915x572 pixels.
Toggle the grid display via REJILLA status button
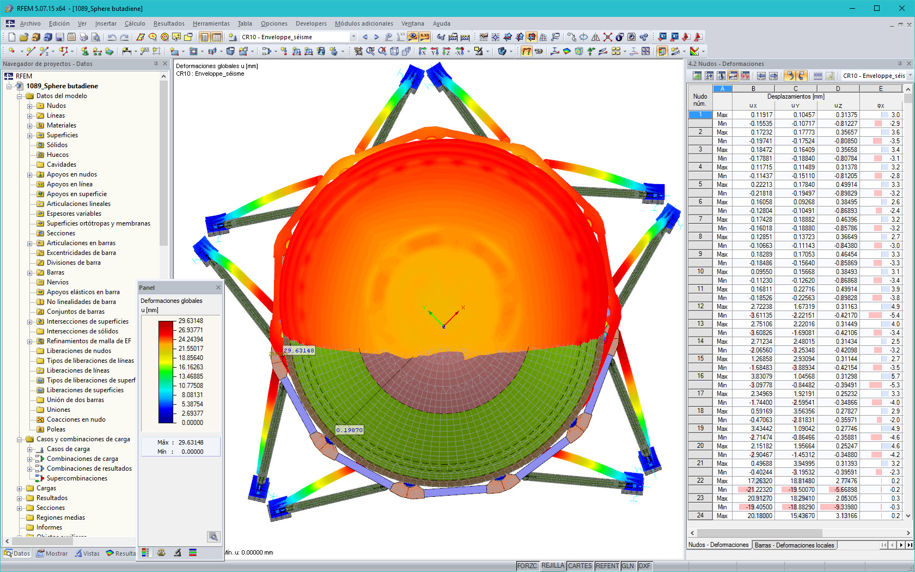tap(552, 565)
